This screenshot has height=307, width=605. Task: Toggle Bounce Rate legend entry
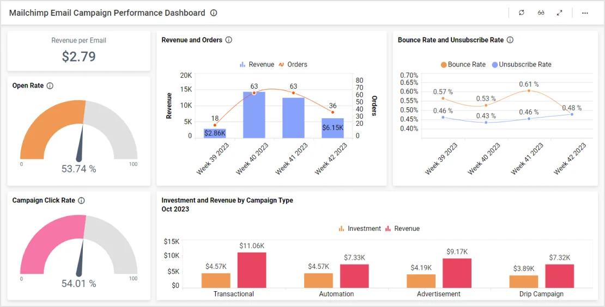463,64
